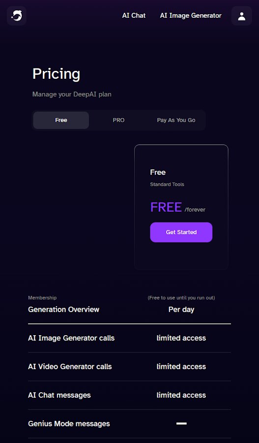Click the Standard Tools subtitle
The height and width of the screenshot is (443, 259).
point(167,184)
